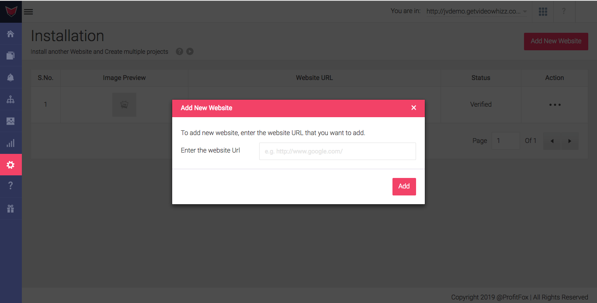Click the Image Preview column header
Screen dimensions: 597x303
(x=124, y=78)
